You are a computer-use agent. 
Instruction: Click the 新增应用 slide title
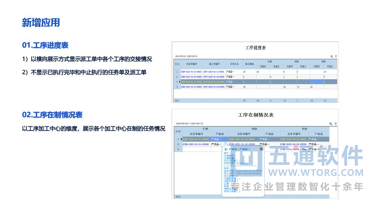click(41, 23)
